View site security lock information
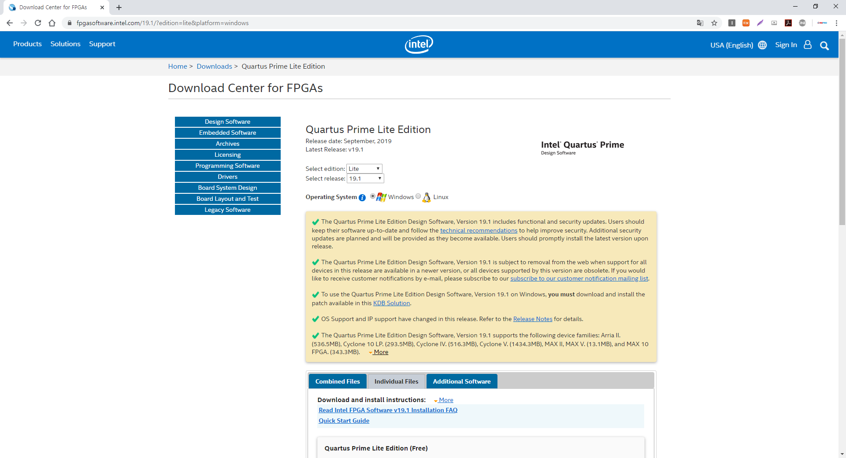846x458 pixels. point(69,23)
